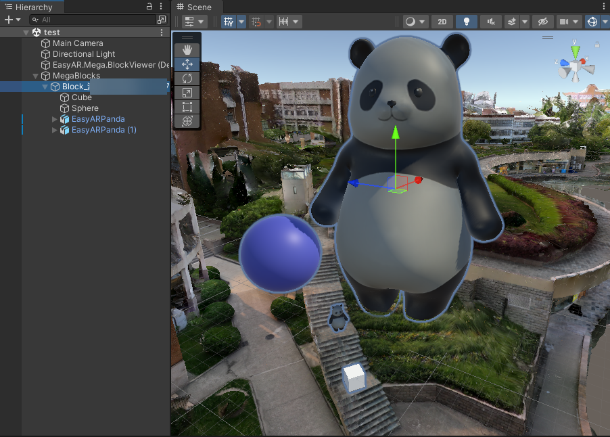The height and width of the screenshot is (437, 610).
Task: Click the Hierarchy search field
Action: pos(95,20)
